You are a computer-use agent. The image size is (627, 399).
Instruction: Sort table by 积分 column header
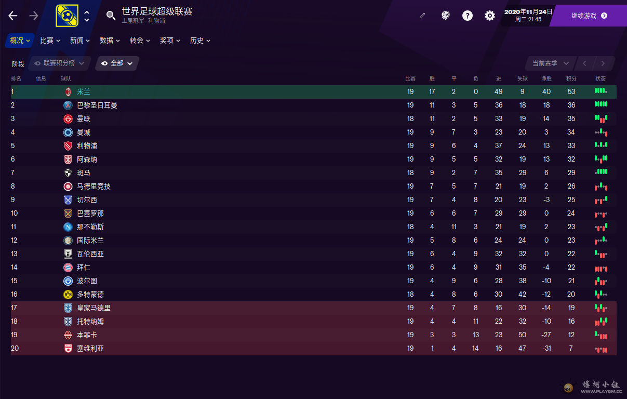(x=571, y=78)
